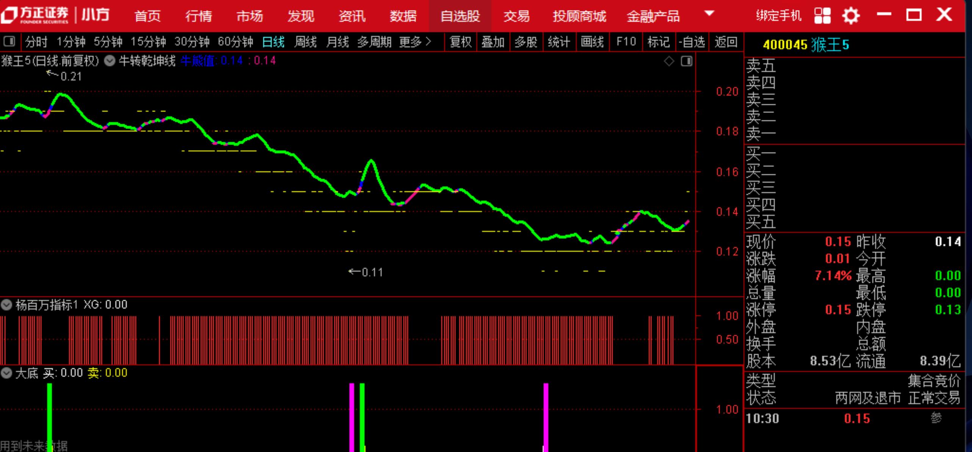
Task: Open the grid layout icon
Action: tap(822, 16)
